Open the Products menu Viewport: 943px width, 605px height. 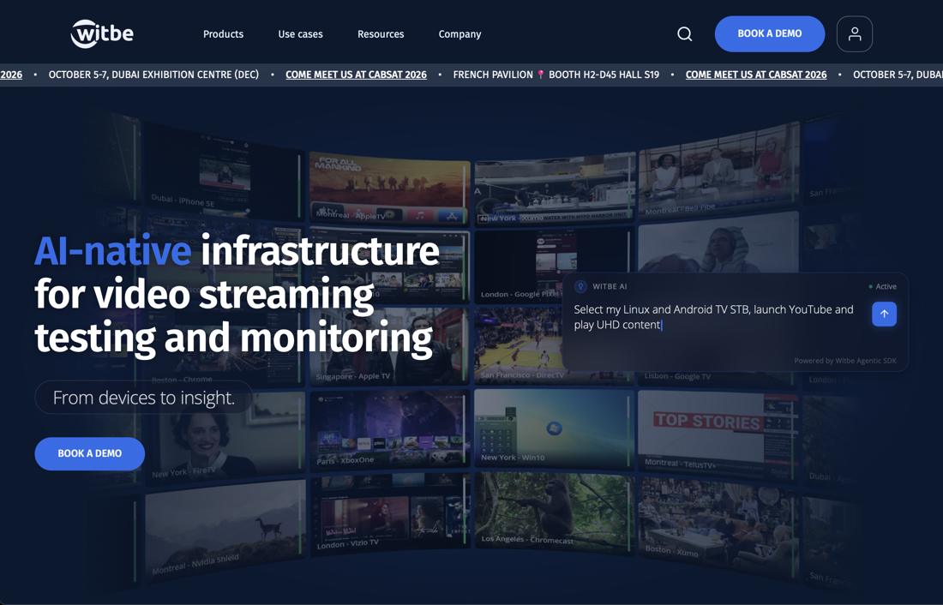tap(223, 34)
